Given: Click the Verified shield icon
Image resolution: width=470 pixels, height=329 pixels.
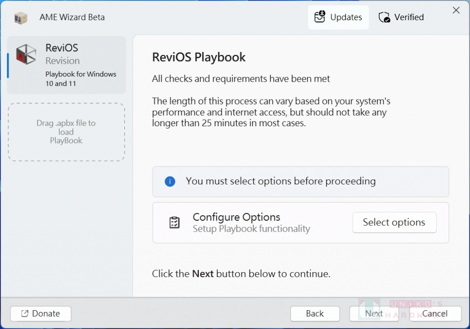Looking at the screenshot, I should click(384, 17).
